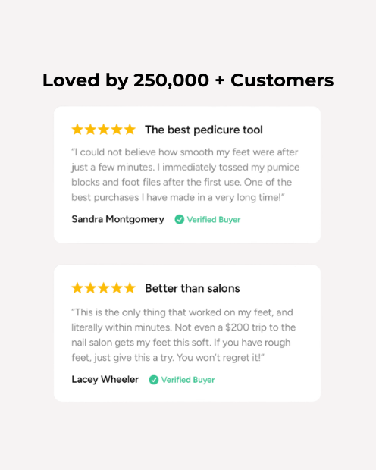This screenshot has height=470, width=376.
Task: Click the fifth star of the pedicure tool review
Action: (x=130, y=130)
